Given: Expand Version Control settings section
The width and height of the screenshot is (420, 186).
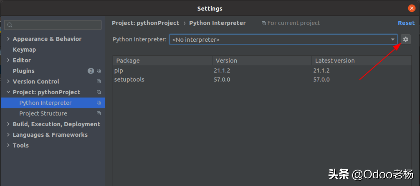Looking at the screenshot, I should tap(8, 81).
